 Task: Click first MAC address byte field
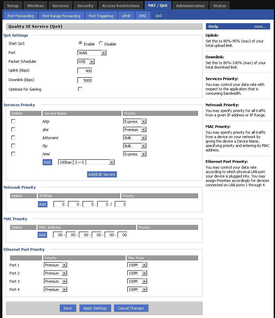[x=58, y=235]
